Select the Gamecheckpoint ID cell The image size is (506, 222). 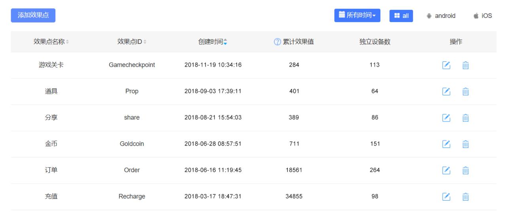point(132,65)
